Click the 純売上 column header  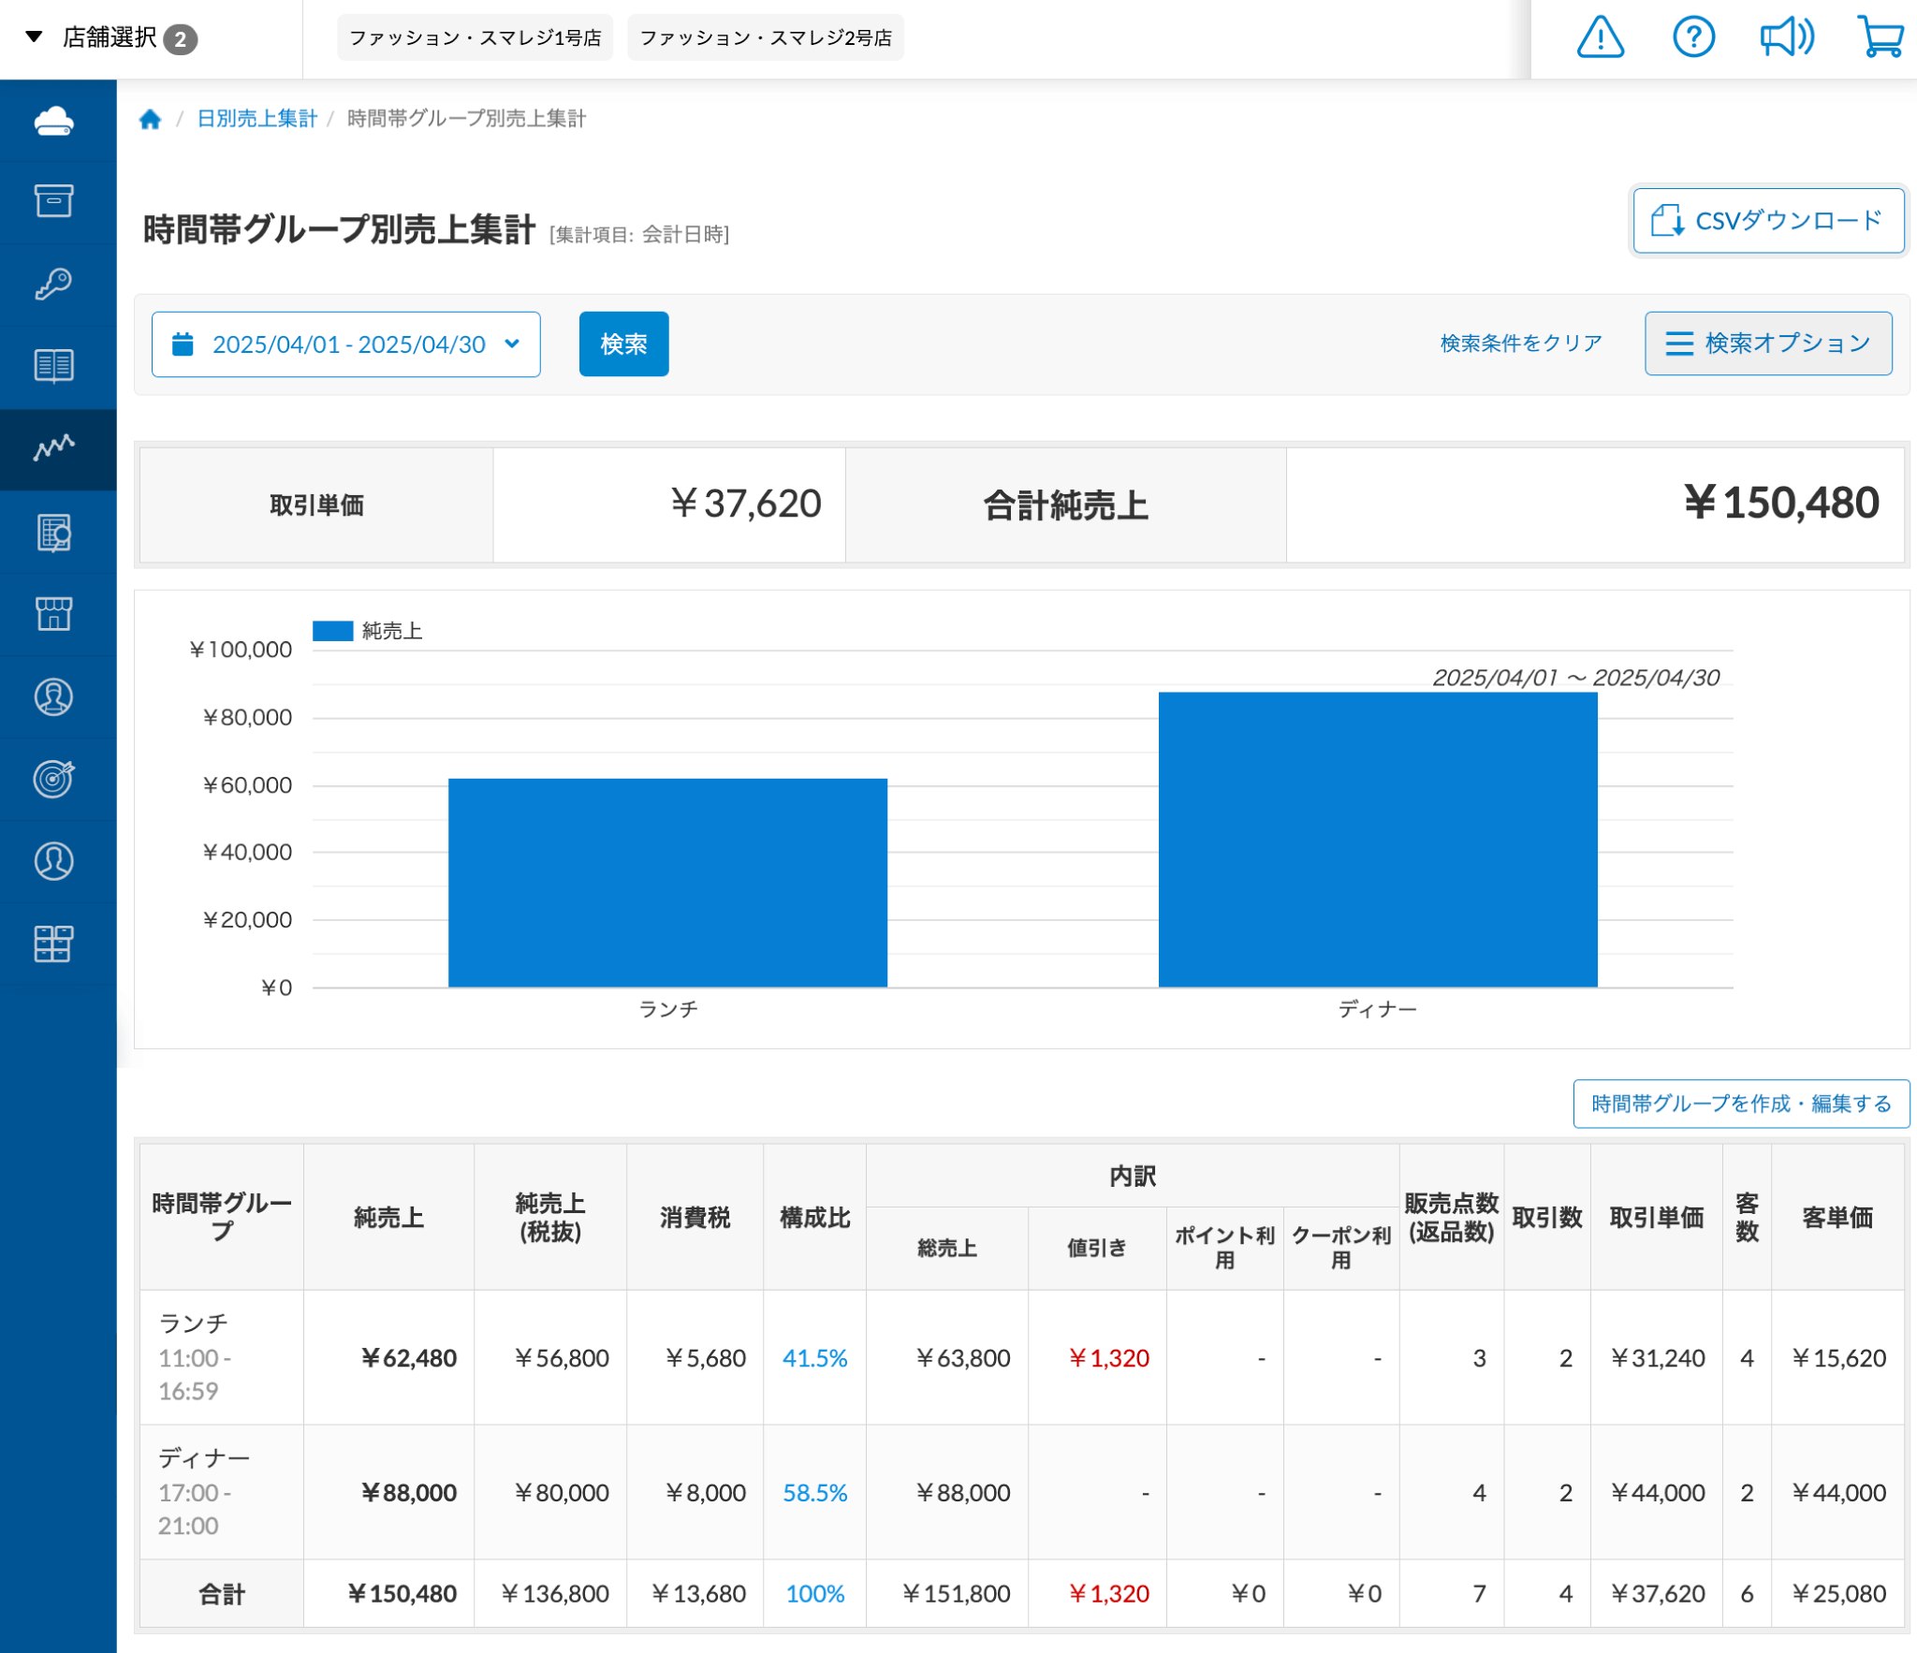pos(388,1218)
